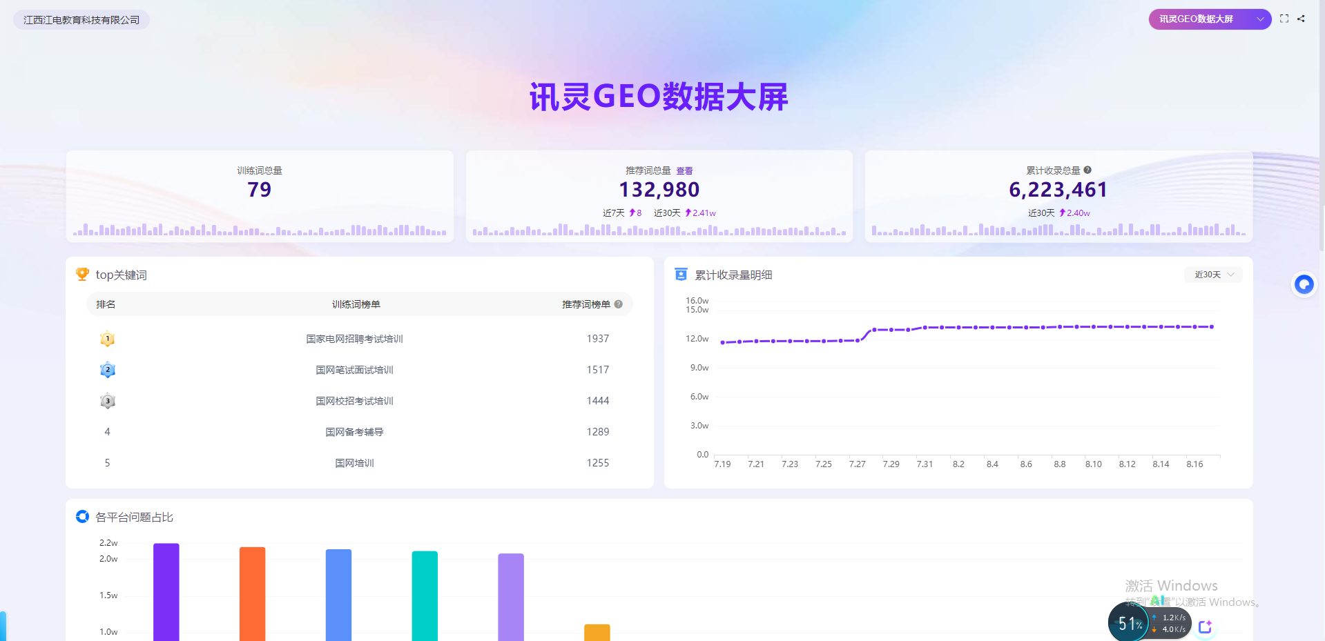Click the value 1255 in the ranking table

(598, 463)
